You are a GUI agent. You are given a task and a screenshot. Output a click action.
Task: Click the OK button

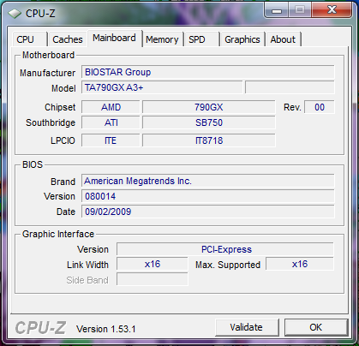point(316,327)
